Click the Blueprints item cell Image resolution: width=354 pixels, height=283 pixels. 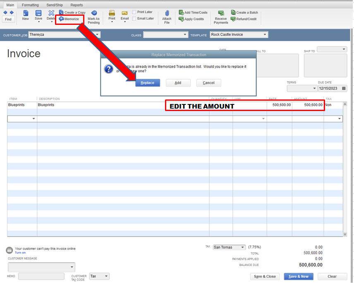tap(22, 105)
